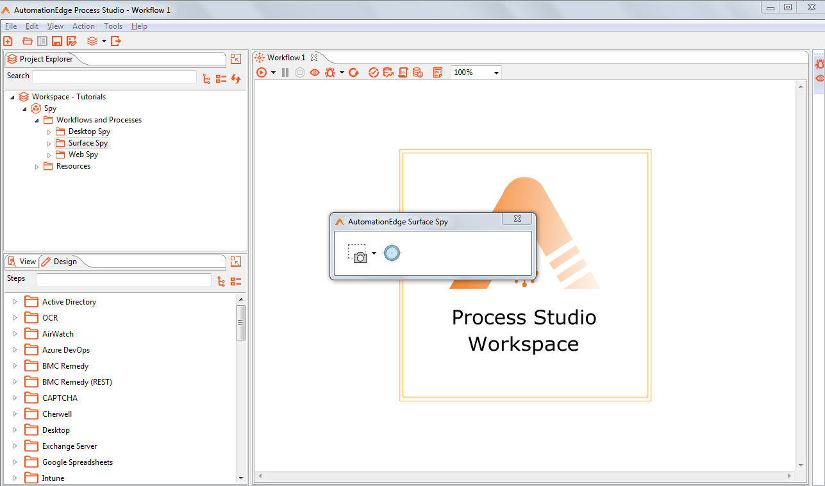This screenshot has width=825, height=486.
Task: Click the list view icon beside Steps field
Action: click(236, 281)
